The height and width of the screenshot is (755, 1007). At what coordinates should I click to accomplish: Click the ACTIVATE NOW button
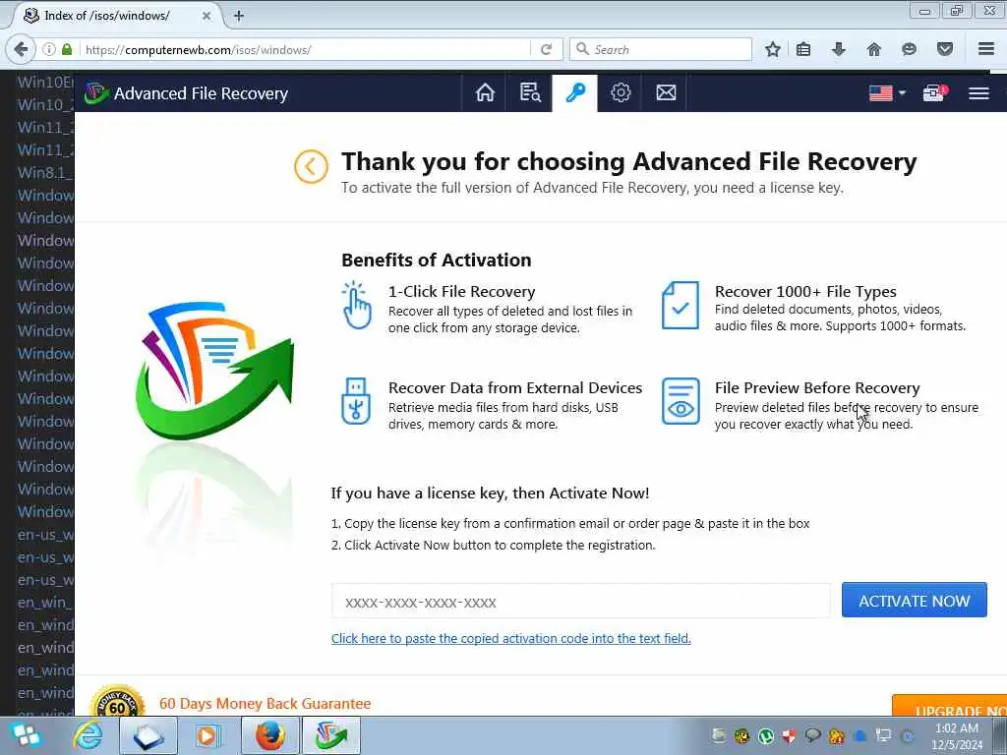[914, 601]
